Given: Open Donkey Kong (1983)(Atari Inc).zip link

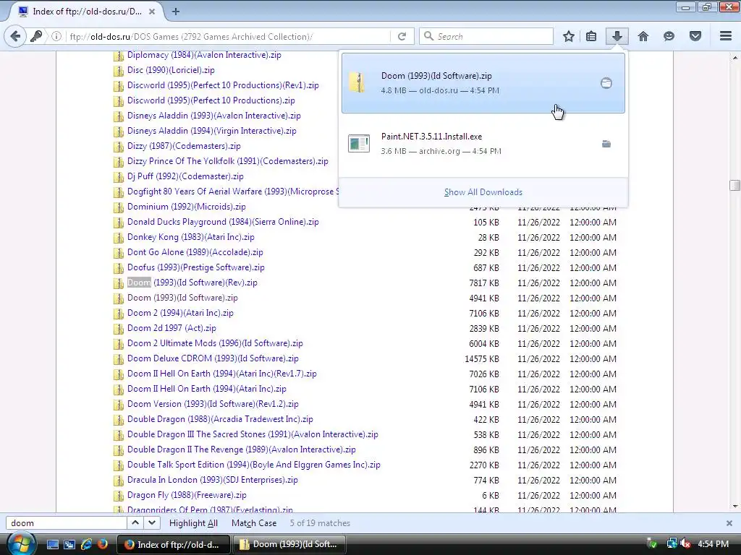Looking at the screenshot, I should (x=190, y=237).
